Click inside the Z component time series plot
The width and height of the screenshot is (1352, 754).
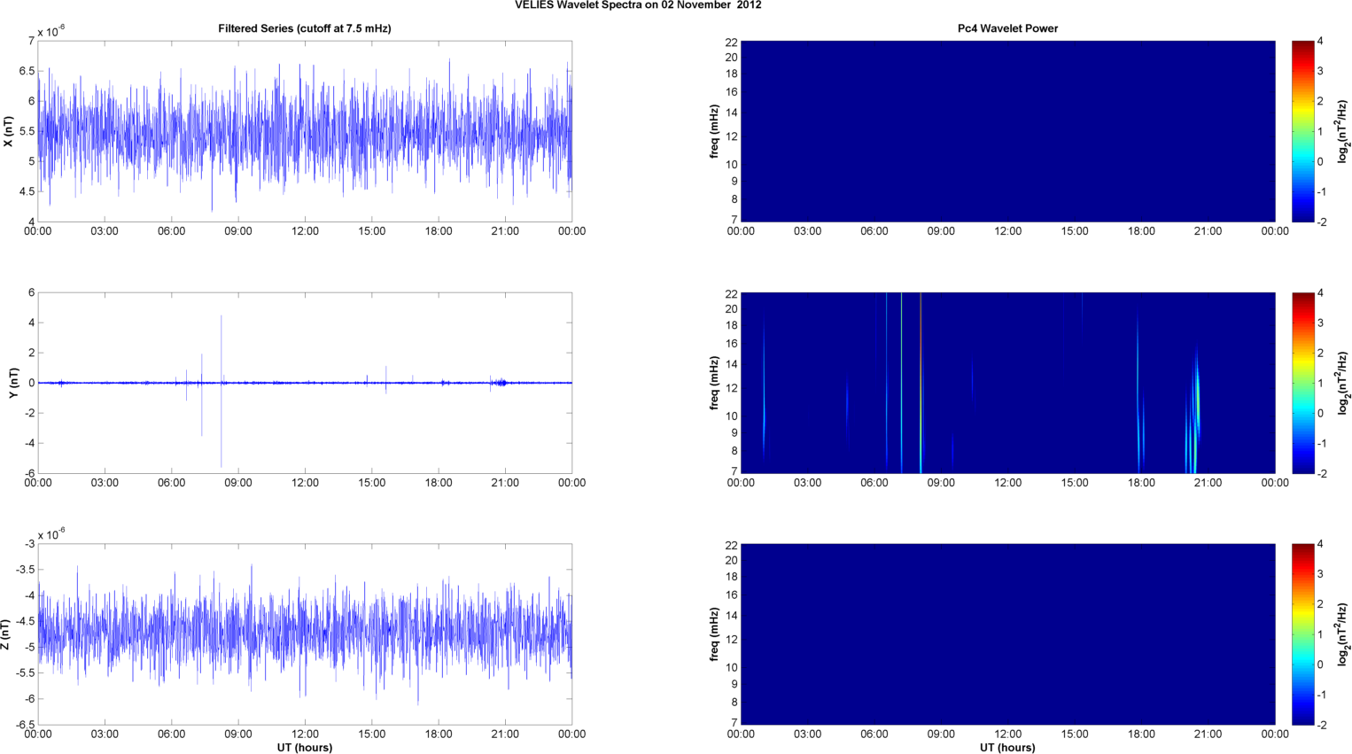click(304, 634)
